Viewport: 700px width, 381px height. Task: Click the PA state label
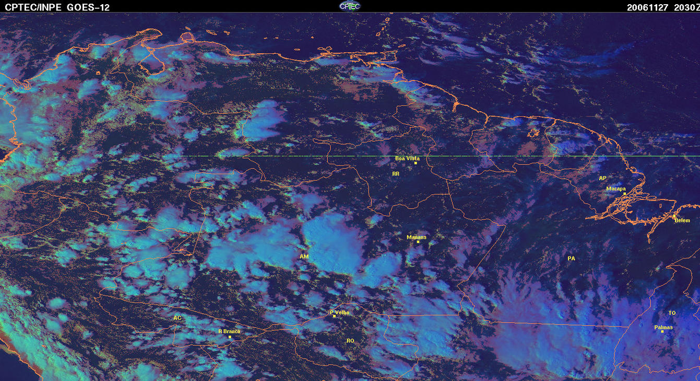(571, 258)
